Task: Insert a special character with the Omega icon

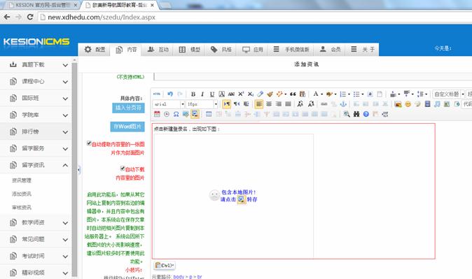Action: [176, 114]
